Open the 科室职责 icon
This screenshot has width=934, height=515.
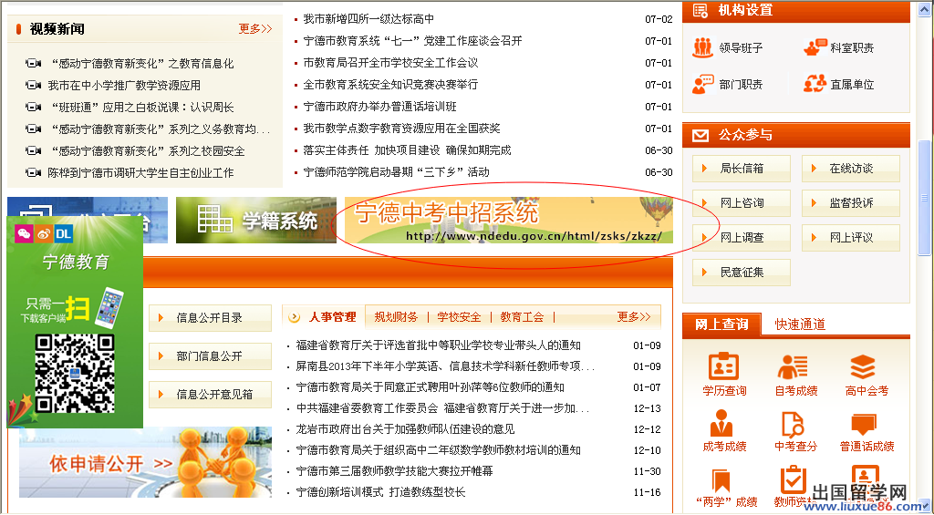(x=839, y=47)
